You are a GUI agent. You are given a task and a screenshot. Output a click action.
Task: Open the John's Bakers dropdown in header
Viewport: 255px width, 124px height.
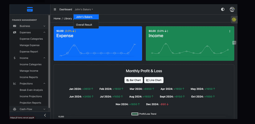(x=84, y=10)
